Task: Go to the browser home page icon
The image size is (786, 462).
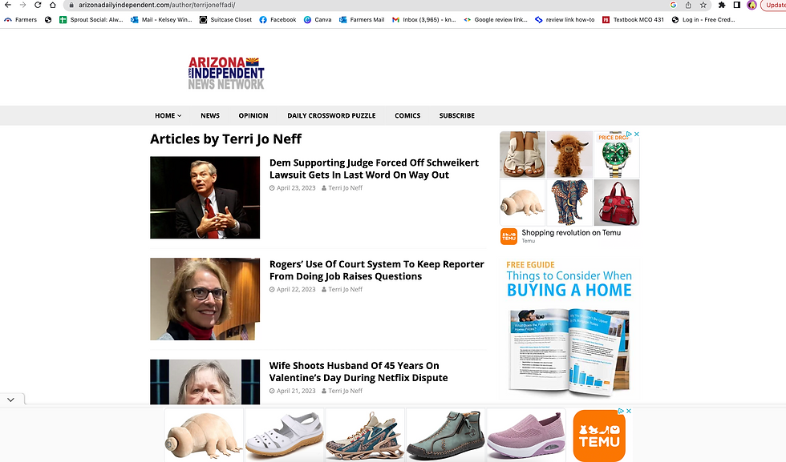Action: click(53, 5)
